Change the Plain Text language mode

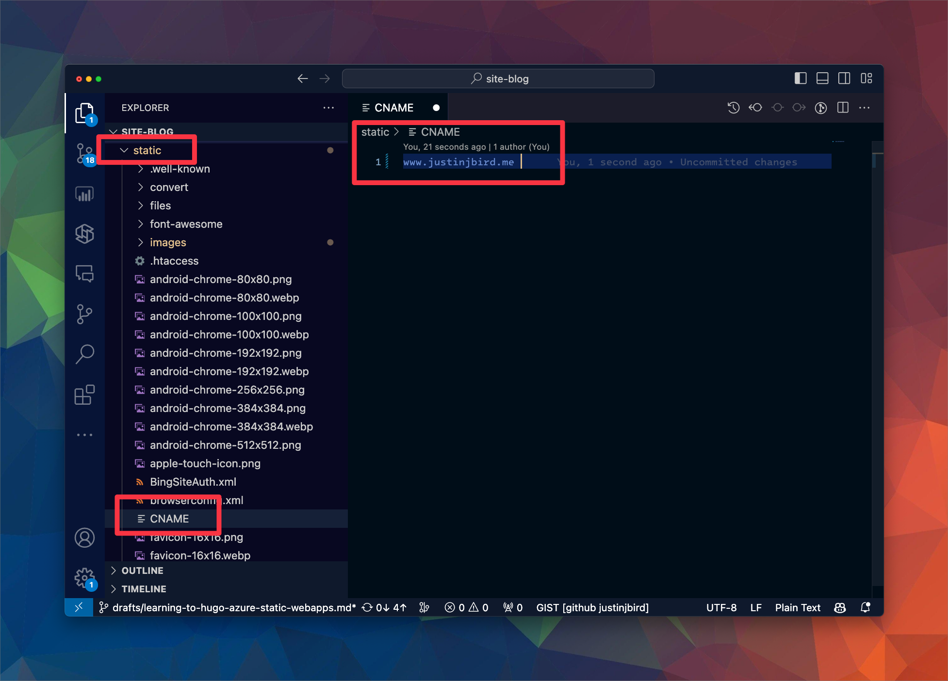point(797,607)
